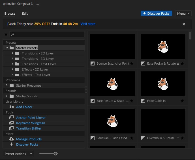Expand the Starter Precomps folder arrow
This screenshot has width=195, height=160.
pos(7,85)
